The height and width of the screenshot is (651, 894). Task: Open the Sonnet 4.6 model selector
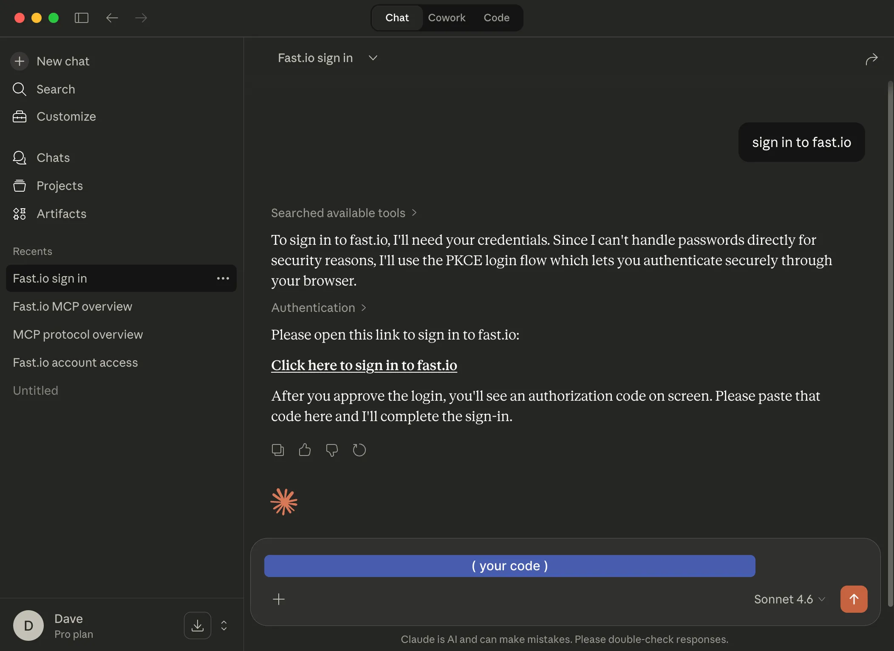[x=788, y=599]
